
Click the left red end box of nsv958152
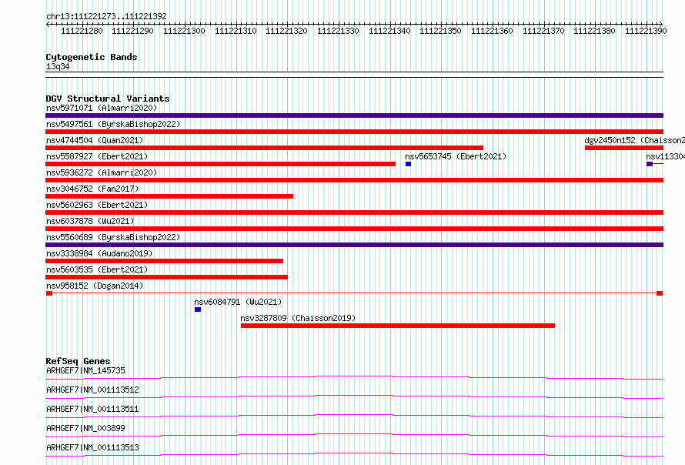pyautogui.click(x=49, y=293)
